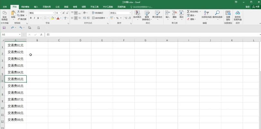Click the Sort and Filter (排序和筛选) icon

(207, 15)
